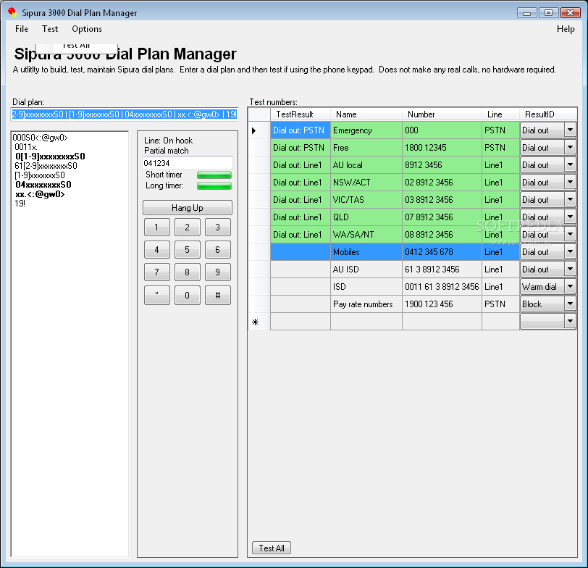This screenshot has height=568, width=588.
Task: Click the Short timer progress bar
Action: click(x=214, y=175)
